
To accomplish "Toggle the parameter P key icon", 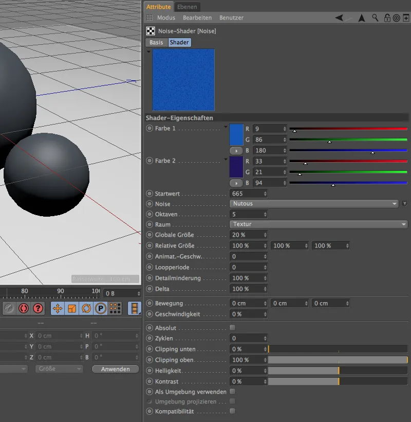I will 101,308.
